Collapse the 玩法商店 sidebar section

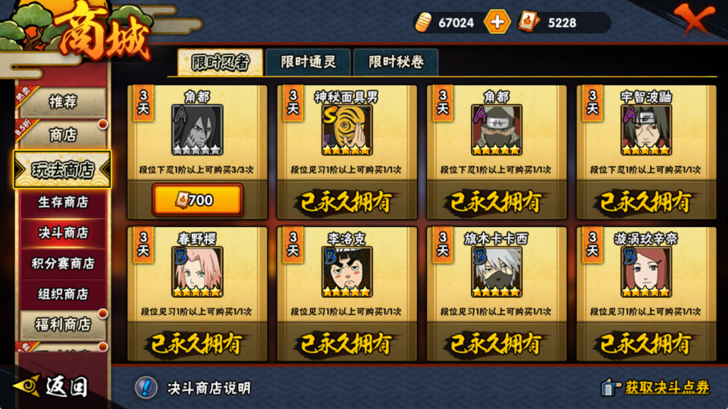click(63, 170)
